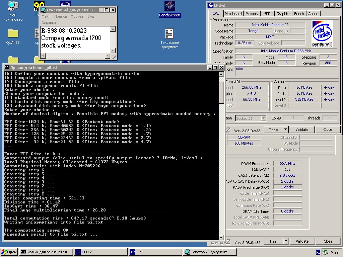Open the Справка menu in Notepad

[49, 22]
